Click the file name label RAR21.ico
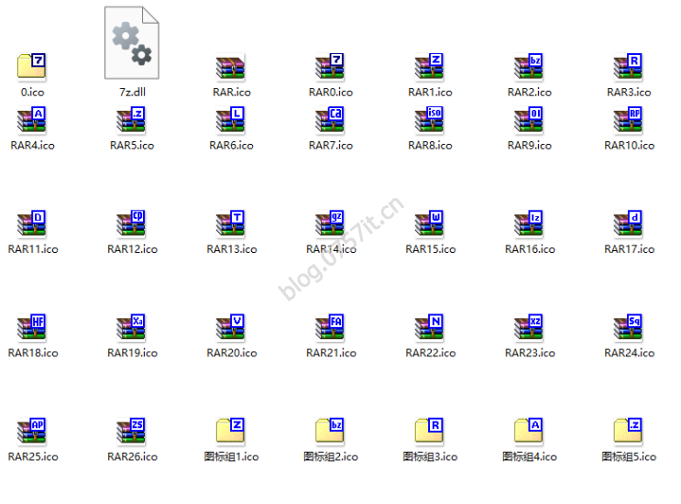 (x=331, y=353)
